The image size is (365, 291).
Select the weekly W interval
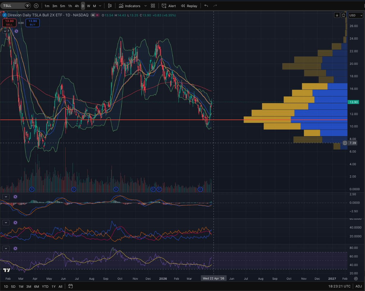coord(89,6)
